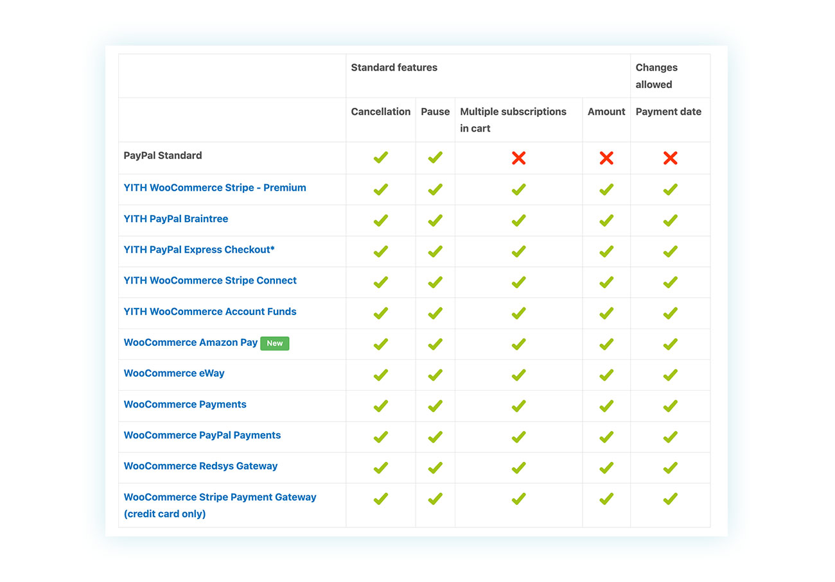This screenshot has width=835, height=582.
Task: Click Stripe Premium Cancellation checkmark
Action: (381, 189)
